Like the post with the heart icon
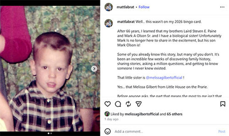229x136 pixels. (108, 104)
